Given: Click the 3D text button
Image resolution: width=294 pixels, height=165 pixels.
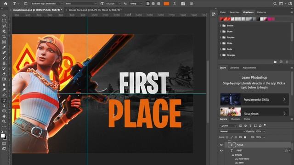Looking at the screenshot, I should click(192, 4).
